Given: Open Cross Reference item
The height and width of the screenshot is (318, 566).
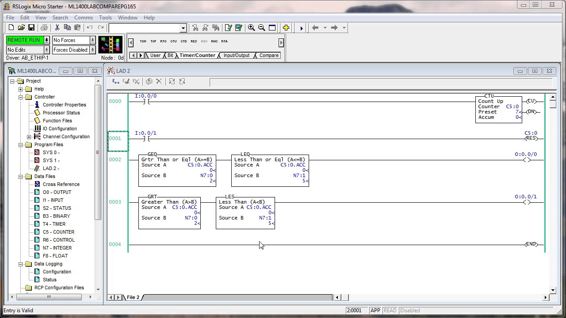Looking at the screenshot, I should [61, 185].
